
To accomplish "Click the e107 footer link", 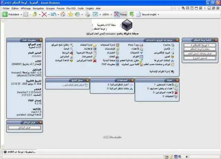I will click(x=112, y=137).
